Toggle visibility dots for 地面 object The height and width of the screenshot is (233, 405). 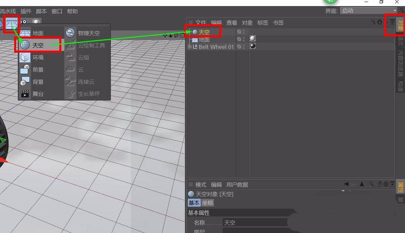click(244, 39)
